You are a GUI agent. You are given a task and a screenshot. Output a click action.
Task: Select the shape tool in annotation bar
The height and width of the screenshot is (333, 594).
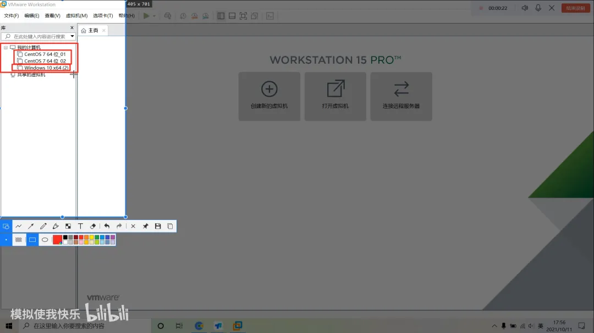(6, 226)
